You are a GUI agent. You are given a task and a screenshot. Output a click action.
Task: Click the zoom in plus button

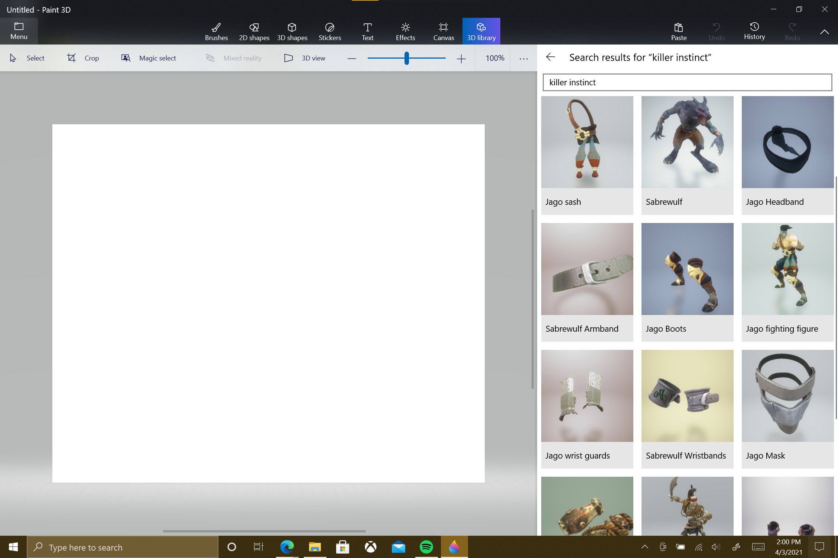[461, 58]
